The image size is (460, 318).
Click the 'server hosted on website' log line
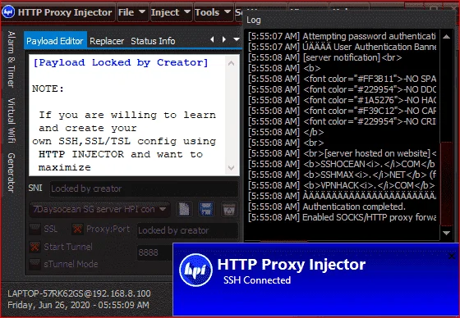pos(342,153)
